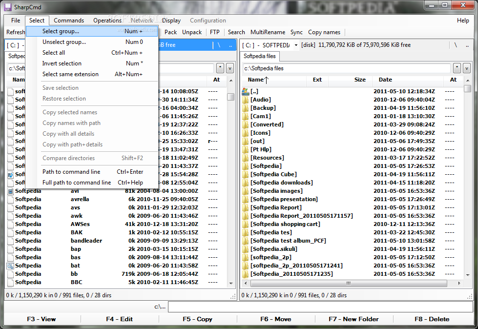
Task: Choose Full path to command line
Action: pyautogui.click(x=92, y=183)
